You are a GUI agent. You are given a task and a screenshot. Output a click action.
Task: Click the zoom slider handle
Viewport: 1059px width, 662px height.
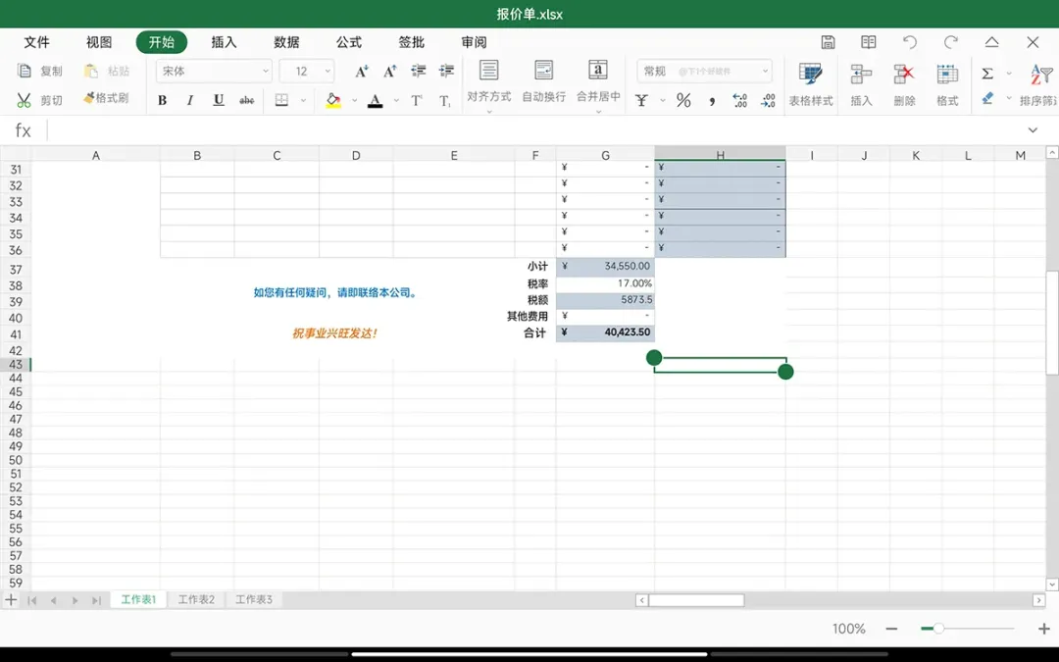click(938, 629)
